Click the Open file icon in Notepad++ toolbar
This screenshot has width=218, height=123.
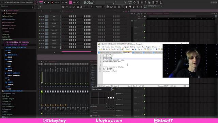102,49
